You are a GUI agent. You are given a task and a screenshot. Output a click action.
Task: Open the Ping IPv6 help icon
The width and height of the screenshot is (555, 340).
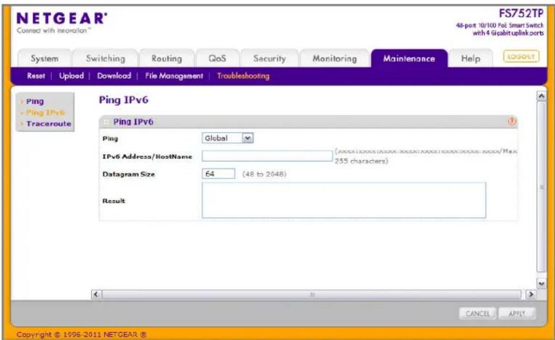tap(512, 121)
